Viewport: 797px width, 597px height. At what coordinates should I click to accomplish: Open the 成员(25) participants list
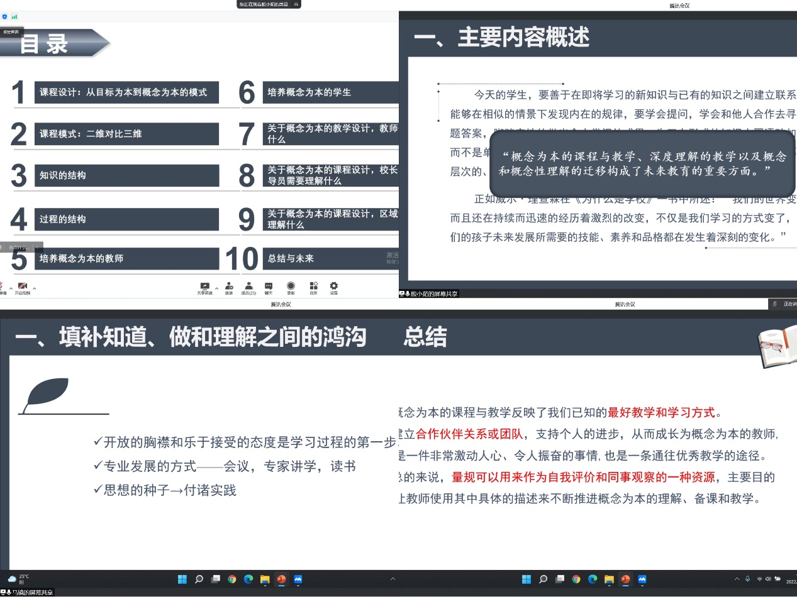tap(249, 287)
